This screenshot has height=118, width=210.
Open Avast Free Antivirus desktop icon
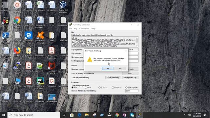pyautogui.click(x=40, y=38)
